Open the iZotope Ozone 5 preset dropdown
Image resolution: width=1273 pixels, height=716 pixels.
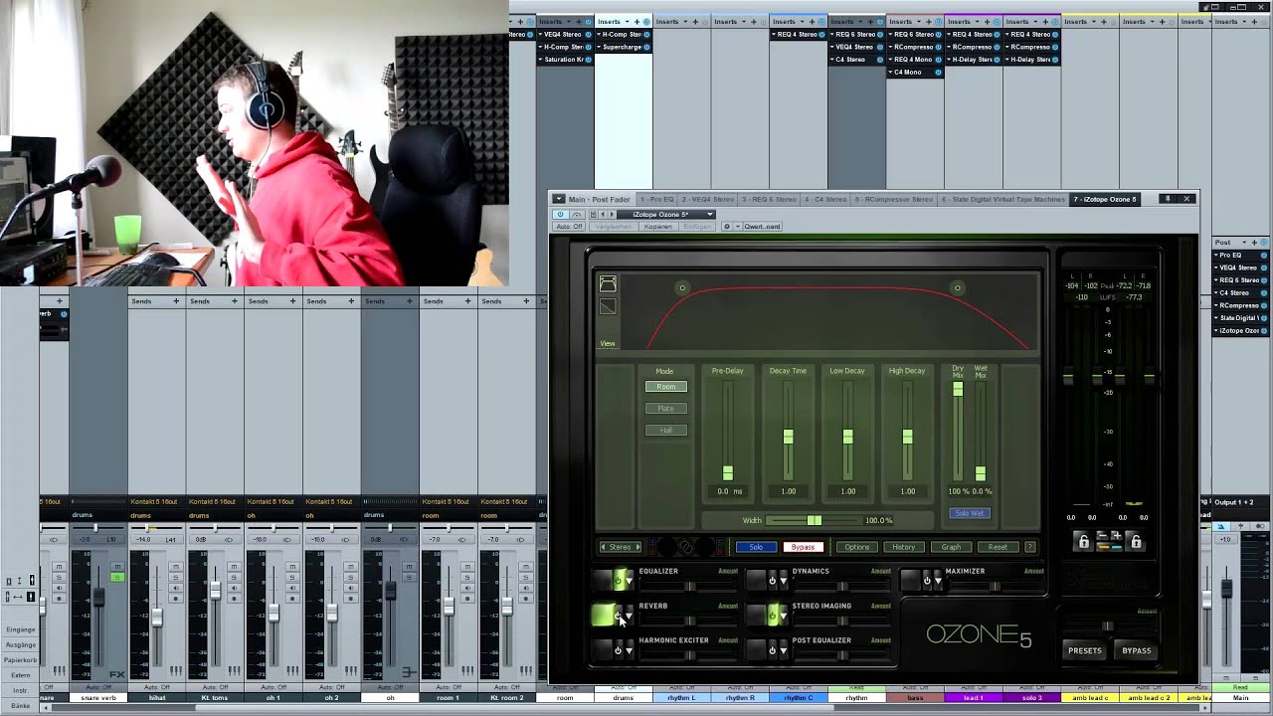(666, 214)
